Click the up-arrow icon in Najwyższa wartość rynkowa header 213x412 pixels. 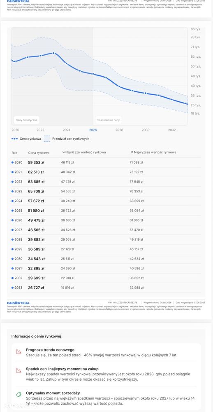pyautogui.click(x=132, y=152)
